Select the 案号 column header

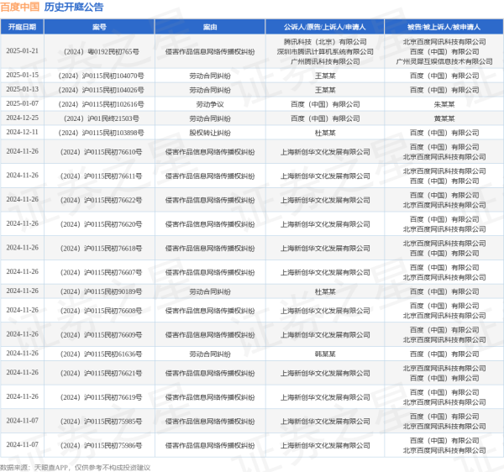point(99,27)
